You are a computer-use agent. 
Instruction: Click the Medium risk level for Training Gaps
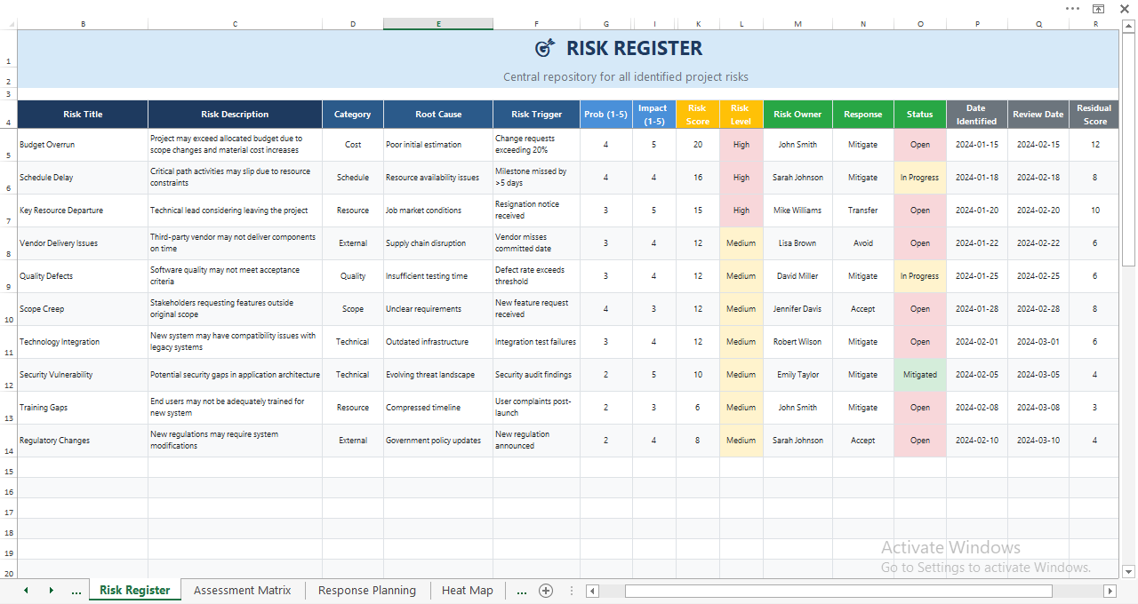[x=741, y=408]
